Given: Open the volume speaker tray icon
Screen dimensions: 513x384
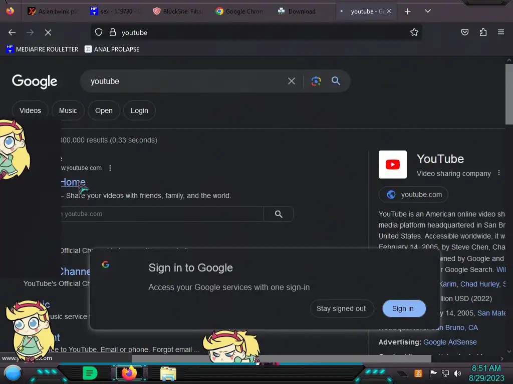Looking at the screenshot, I should 457,373.
